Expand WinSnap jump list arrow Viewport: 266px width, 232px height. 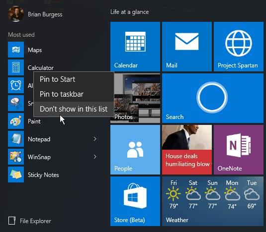coord(95,157)
